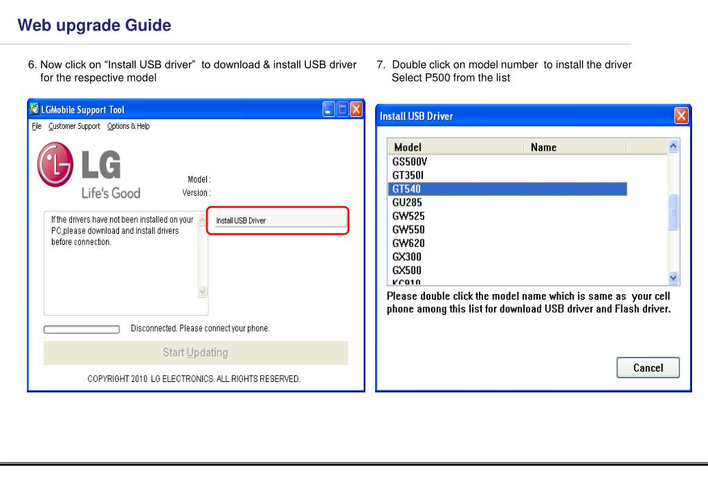Screen dimensions: 708x490
Task: Click the 'If the drivers have not been installed' message
Action: (x=122, y=230)
